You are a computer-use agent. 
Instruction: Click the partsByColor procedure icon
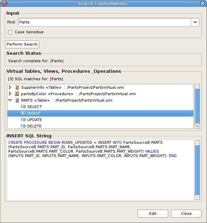(x=17, y=94)
